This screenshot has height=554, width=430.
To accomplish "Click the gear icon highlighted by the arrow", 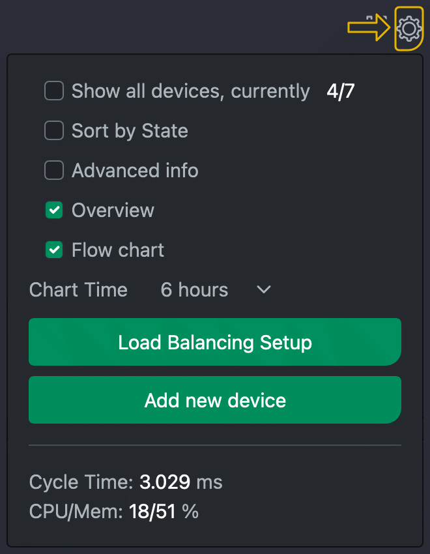I will (408, 28).
